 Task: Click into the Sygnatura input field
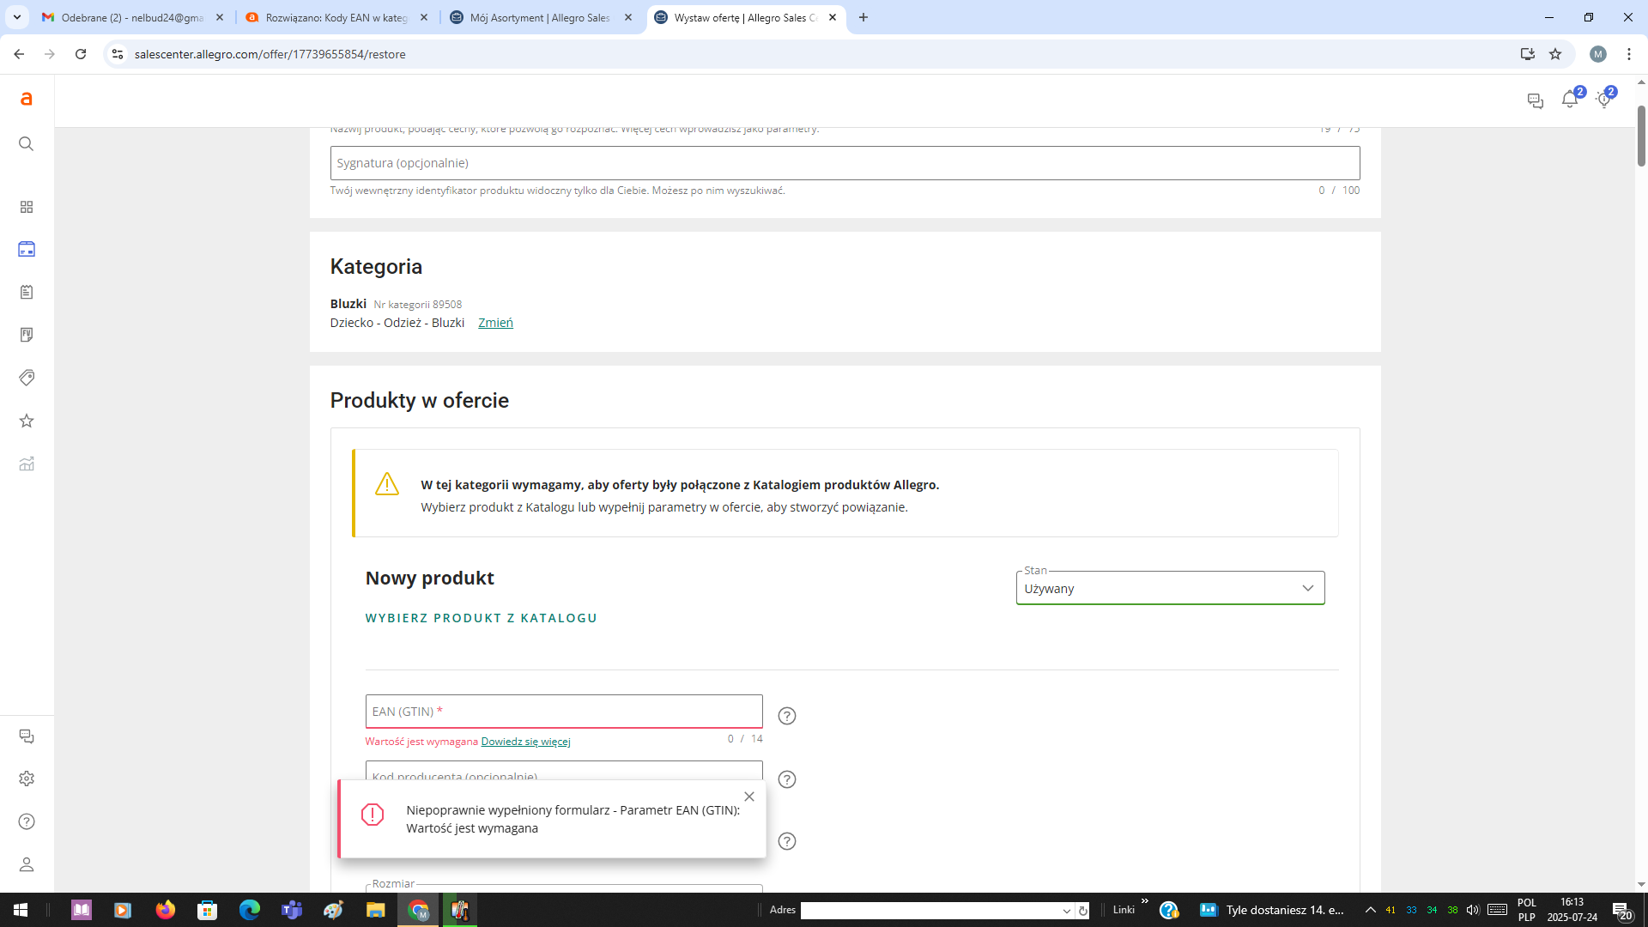coord(845,163)
